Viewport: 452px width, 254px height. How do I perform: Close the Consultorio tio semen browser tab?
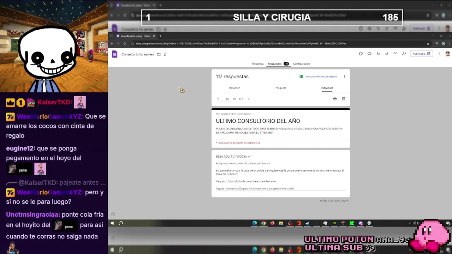coord(154,36)
